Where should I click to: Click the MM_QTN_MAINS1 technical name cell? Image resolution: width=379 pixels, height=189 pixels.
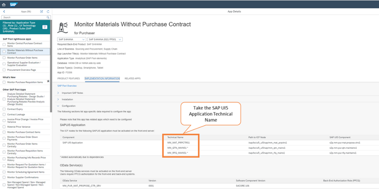tap(178, 148)
